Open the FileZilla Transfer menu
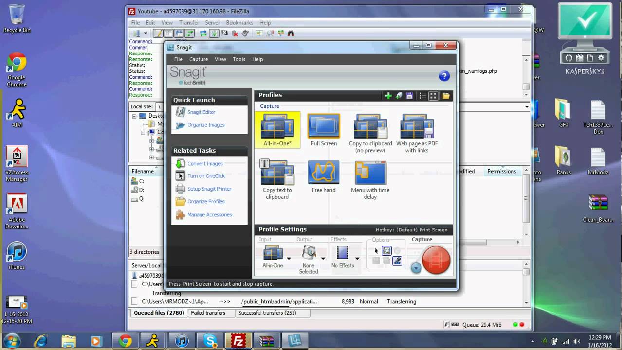622x350 pixels. [x=189, y=23]
